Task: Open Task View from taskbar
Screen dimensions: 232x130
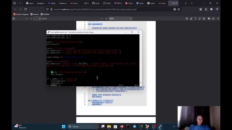Action: coord(103,126)
